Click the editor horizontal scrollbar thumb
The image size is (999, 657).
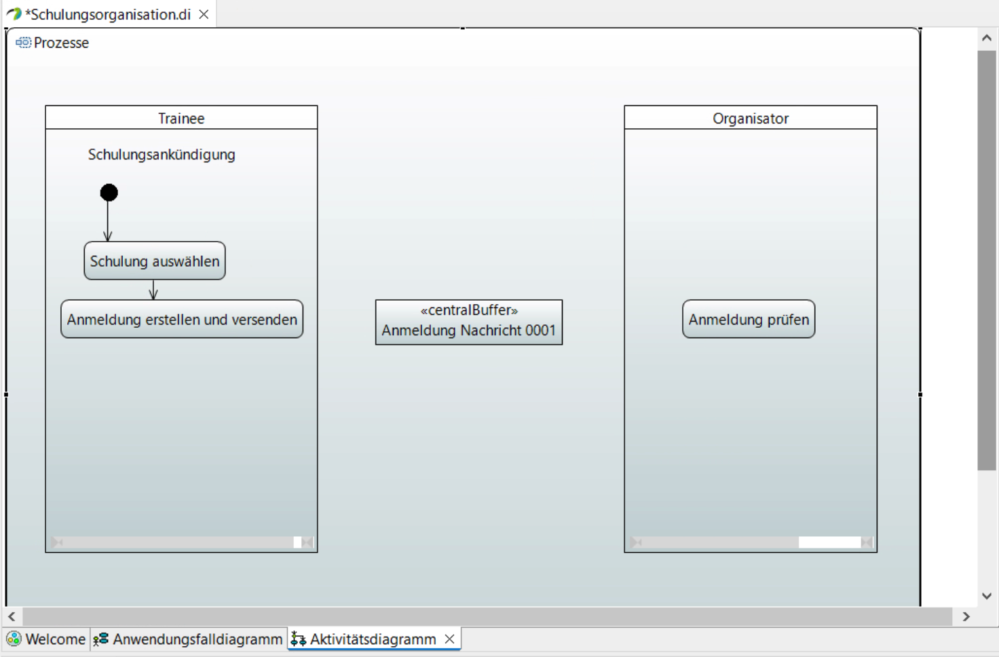click(487, 616)
